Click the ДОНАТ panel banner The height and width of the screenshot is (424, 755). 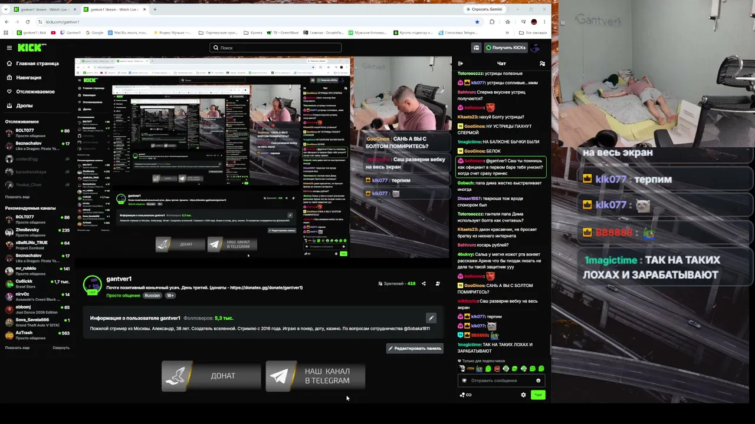click(211, 376)
